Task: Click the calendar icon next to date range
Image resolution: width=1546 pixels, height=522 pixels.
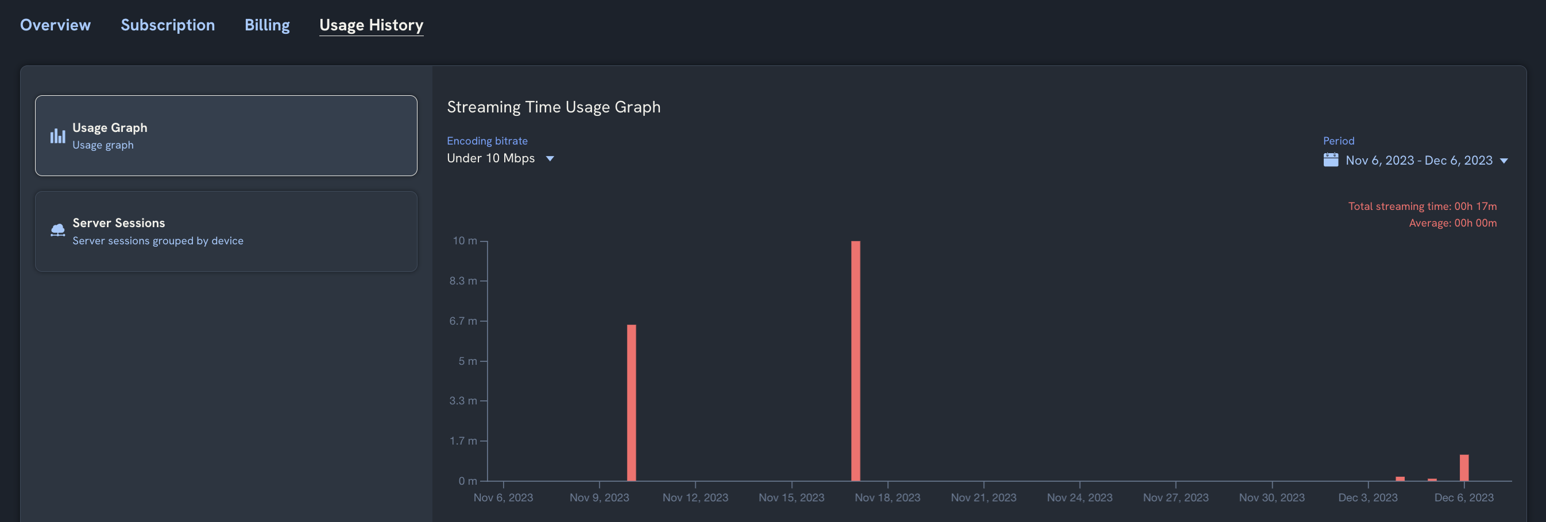Action: (x=1331, y=160)
